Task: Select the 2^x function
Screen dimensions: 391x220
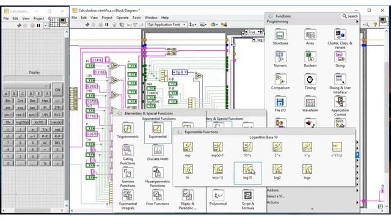Action: click(277, 149)
